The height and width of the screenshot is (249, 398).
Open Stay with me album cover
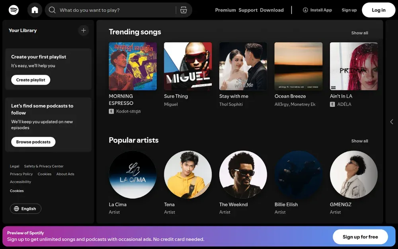click(x=243, y=66)
